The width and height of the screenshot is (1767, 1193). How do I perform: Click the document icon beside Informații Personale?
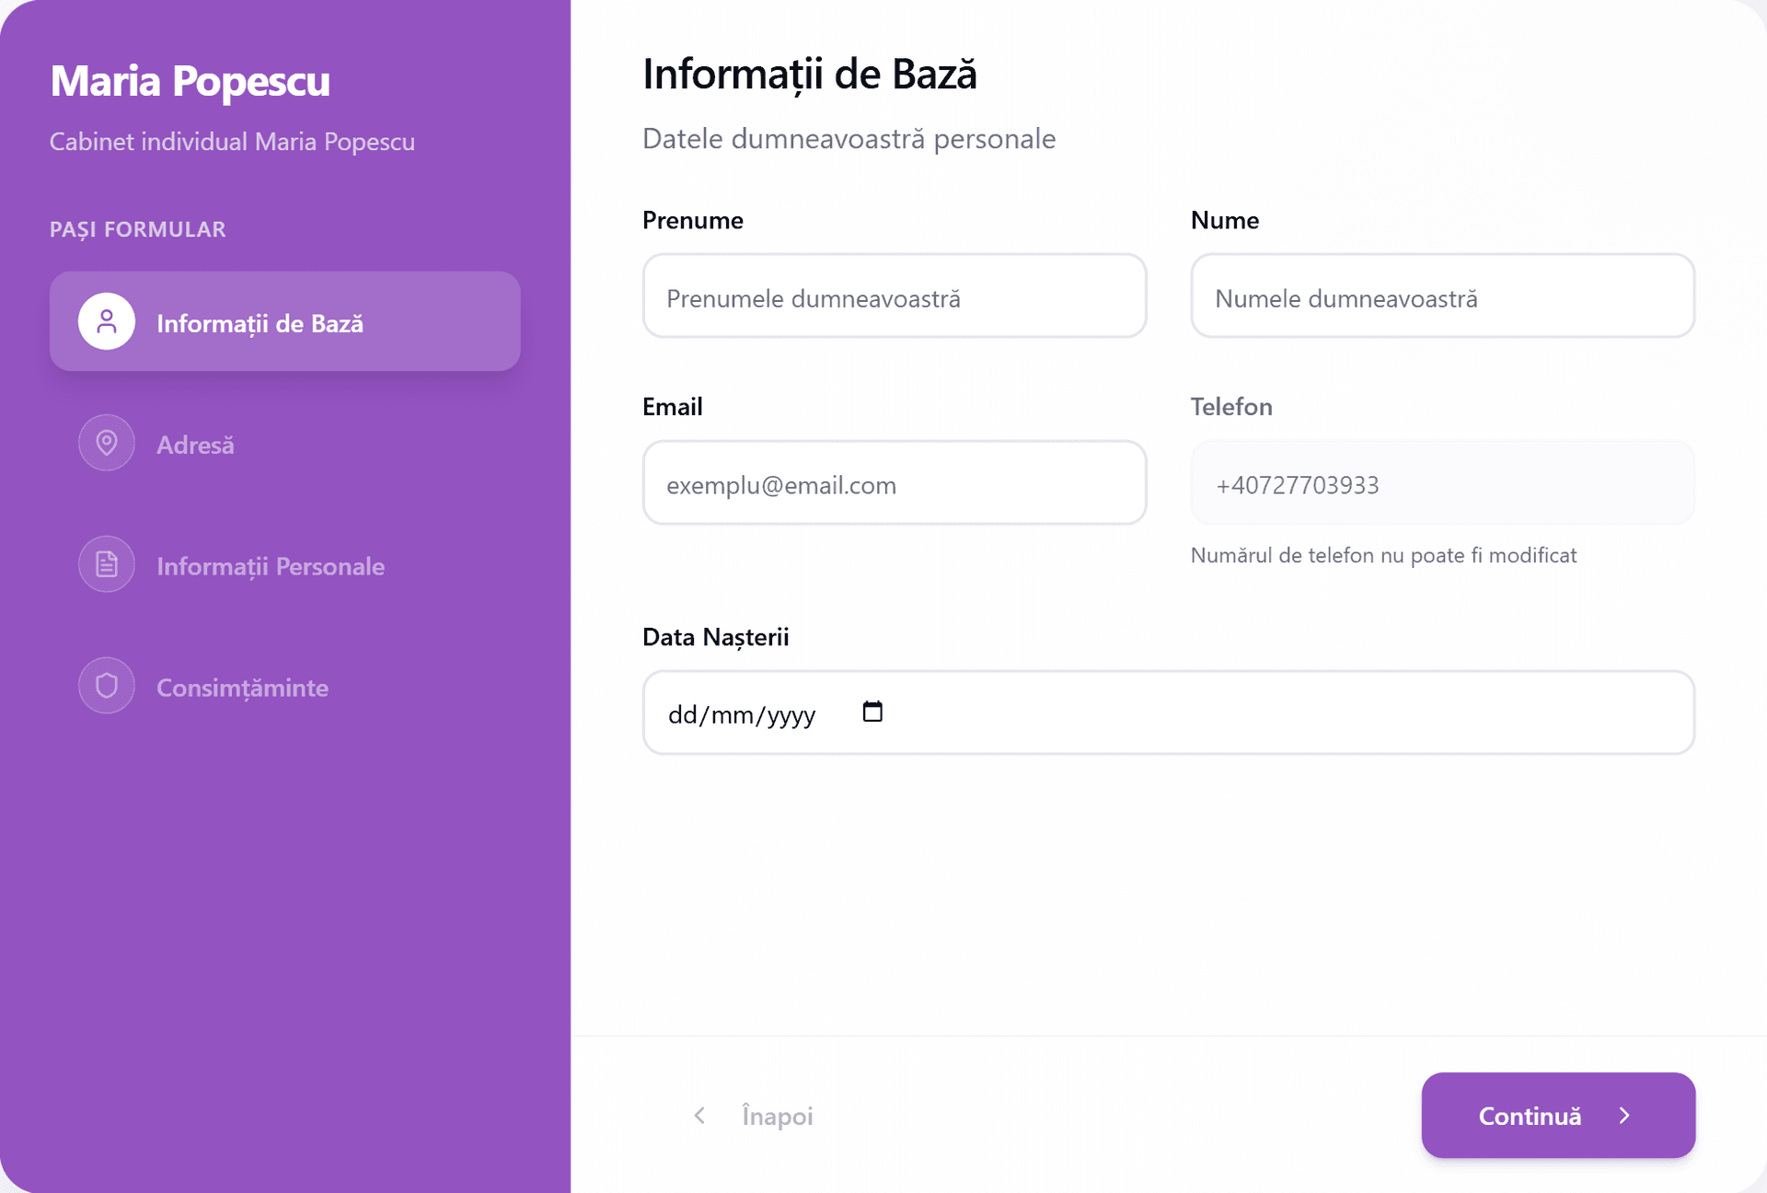click(107, 564)
